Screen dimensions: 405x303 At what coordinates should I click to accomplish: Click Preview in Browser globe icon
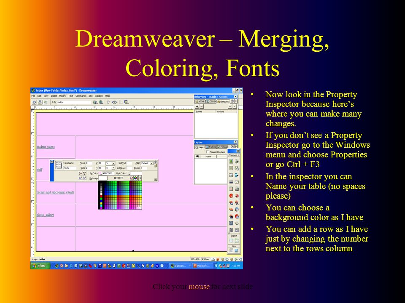101,102
